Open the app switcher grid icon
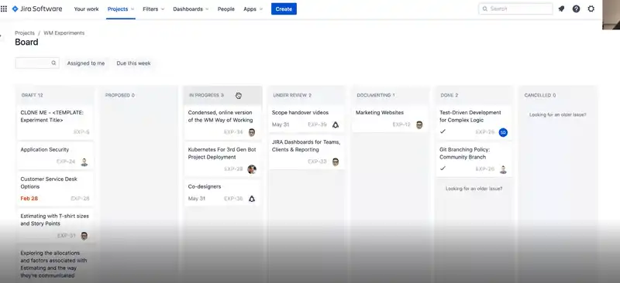This screenshot has width=620, height=283. pos(4,9)
